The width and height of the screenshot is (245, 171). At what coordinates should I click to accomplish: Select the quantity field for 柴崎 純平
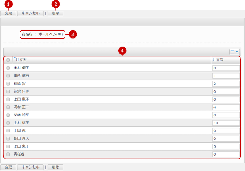[226, 115]
